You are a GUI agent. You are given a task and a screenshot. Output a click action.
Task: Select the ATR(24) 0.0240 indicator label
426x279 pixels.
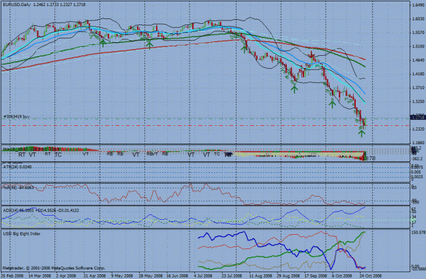17,167
